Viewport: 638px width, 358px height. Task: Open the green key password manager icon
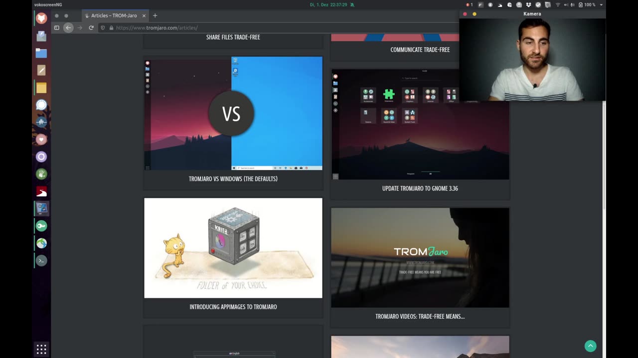tap(41, 226)
